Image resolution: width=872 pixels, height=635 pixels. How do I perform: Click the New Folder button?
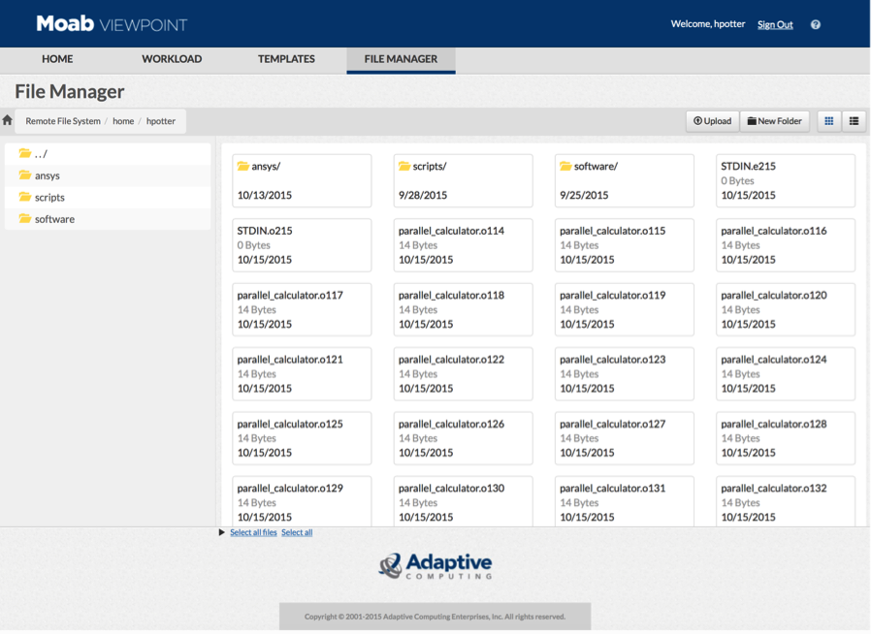[775, 120]
